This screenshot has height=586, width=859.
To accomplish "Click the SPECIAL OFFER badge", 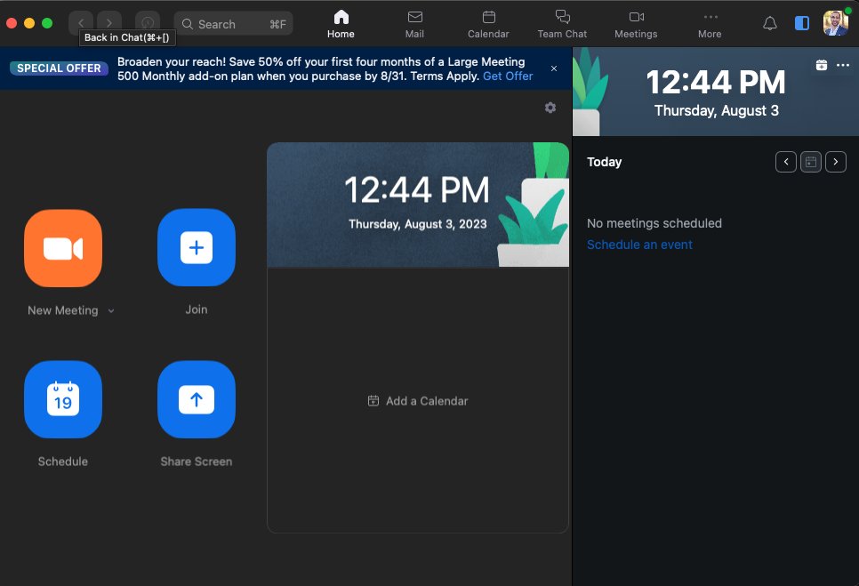I will point(59,68).
